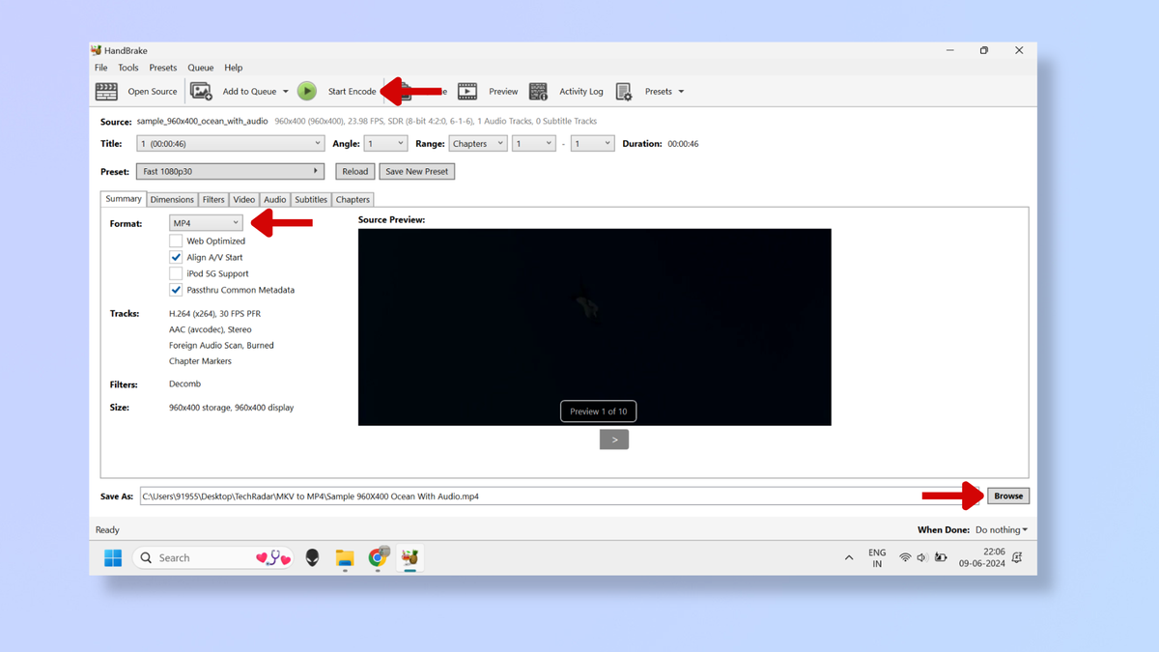Disable the Align A/V Start option
This screenshot has height=652, width=1159.
point(176,257)
